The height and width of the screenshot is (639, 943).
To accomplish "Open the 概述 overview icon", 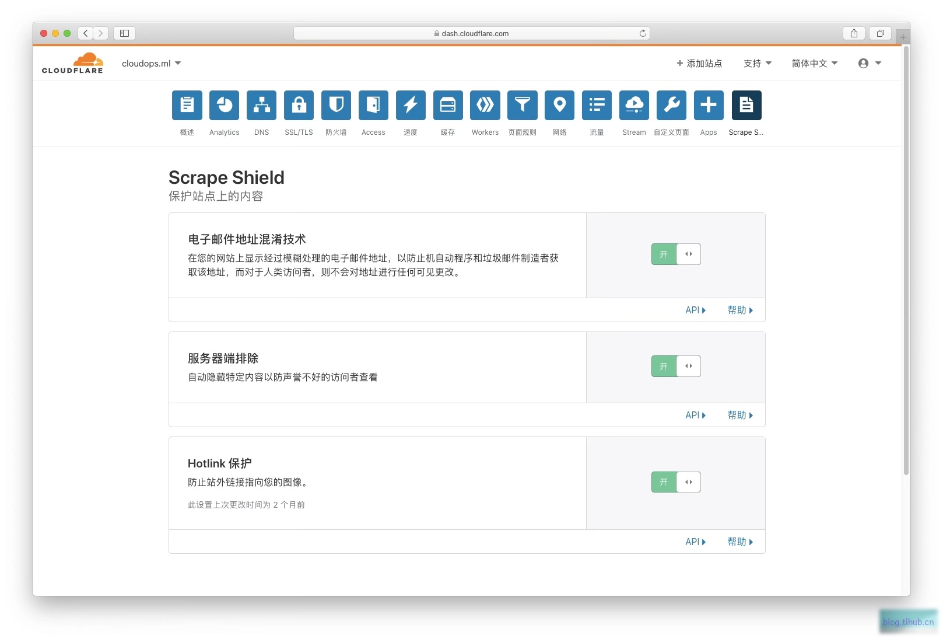I will click(x=187, y=105).
